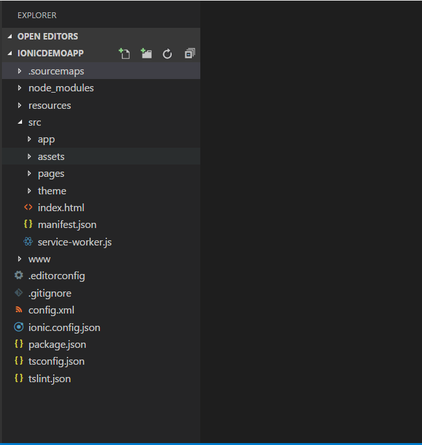
Task: Open the index.html file
Action: (x=101, y=208)
